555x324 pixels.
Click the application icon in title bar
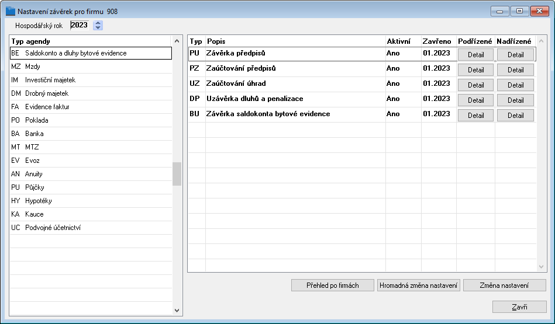(11, 11)
